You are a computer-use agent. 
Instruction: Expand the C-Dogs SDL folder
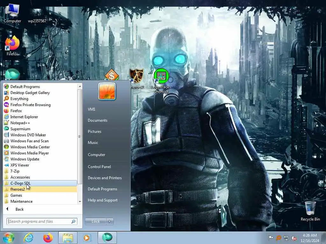click(40, 183)
